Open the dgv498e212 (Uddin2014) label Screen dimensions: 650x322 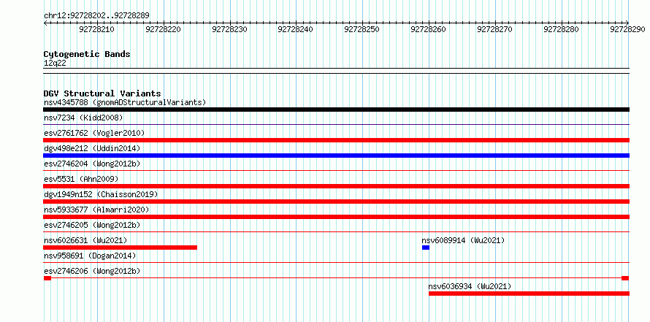(x=92, y=148)
